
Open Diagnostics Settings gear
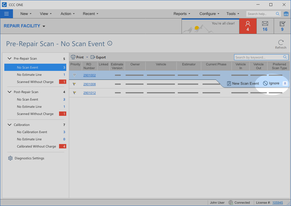[x=10, y=158]
